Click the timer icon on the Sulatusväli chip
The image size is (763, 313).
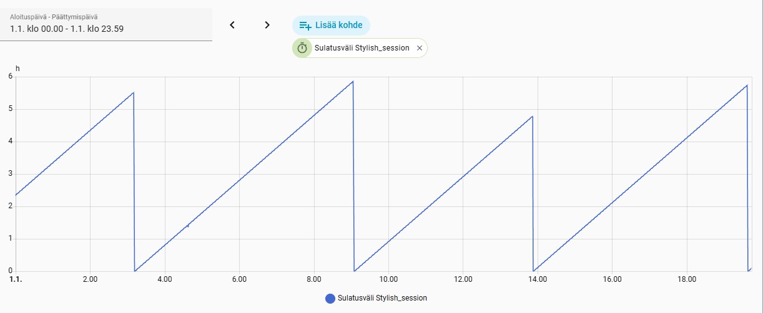tap(302, 48)
